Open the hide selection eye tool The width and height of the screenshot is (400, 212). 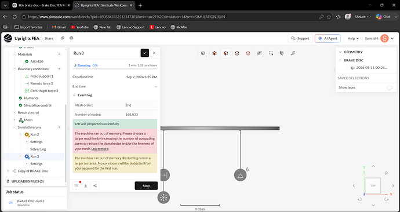coord(260,53)
